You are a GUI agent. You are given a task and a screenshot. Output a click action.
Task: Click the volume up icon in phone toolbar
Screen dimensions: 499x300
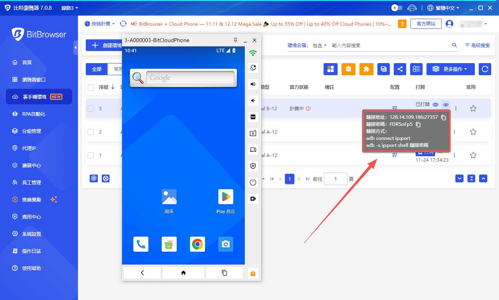(253, 84)
